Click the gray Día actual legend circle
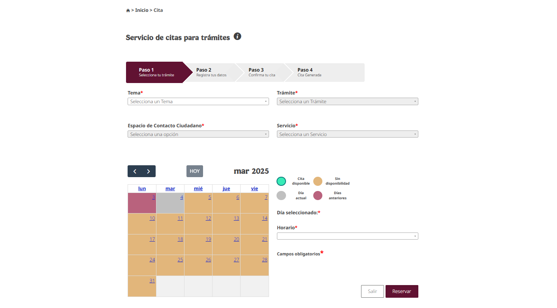Viewport: 557px width, 308px height. pos(281,195)
